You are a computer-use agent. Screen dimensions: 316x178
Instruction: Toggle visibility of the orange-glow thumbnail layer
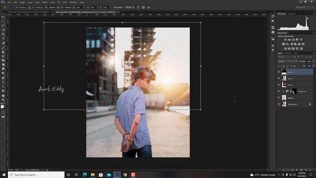click(x=279, y=85)
